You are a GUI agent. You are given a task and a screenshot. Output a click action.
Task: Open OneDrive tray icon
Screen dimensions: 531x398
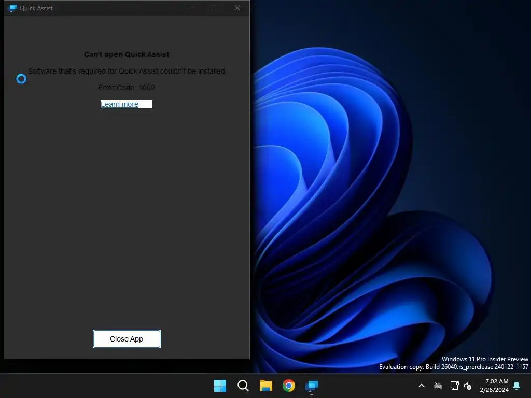point(438,386)
